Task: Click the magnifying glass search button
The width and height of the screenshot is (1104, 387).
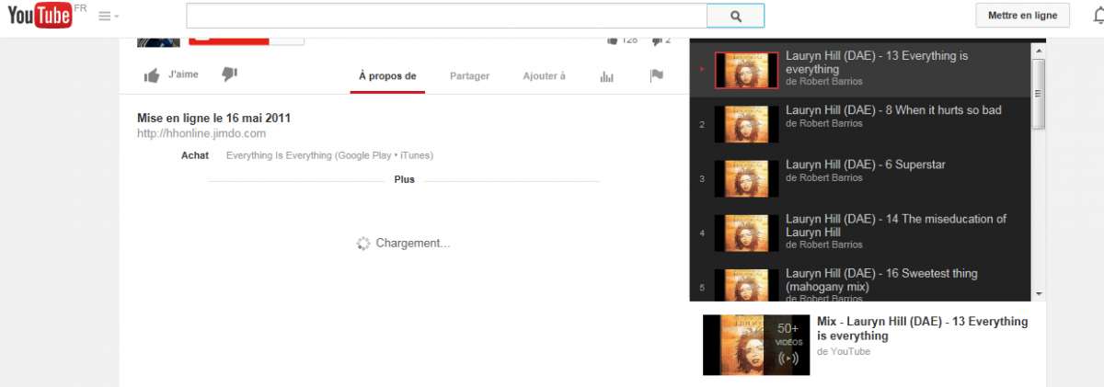Action: pos(735,16)
